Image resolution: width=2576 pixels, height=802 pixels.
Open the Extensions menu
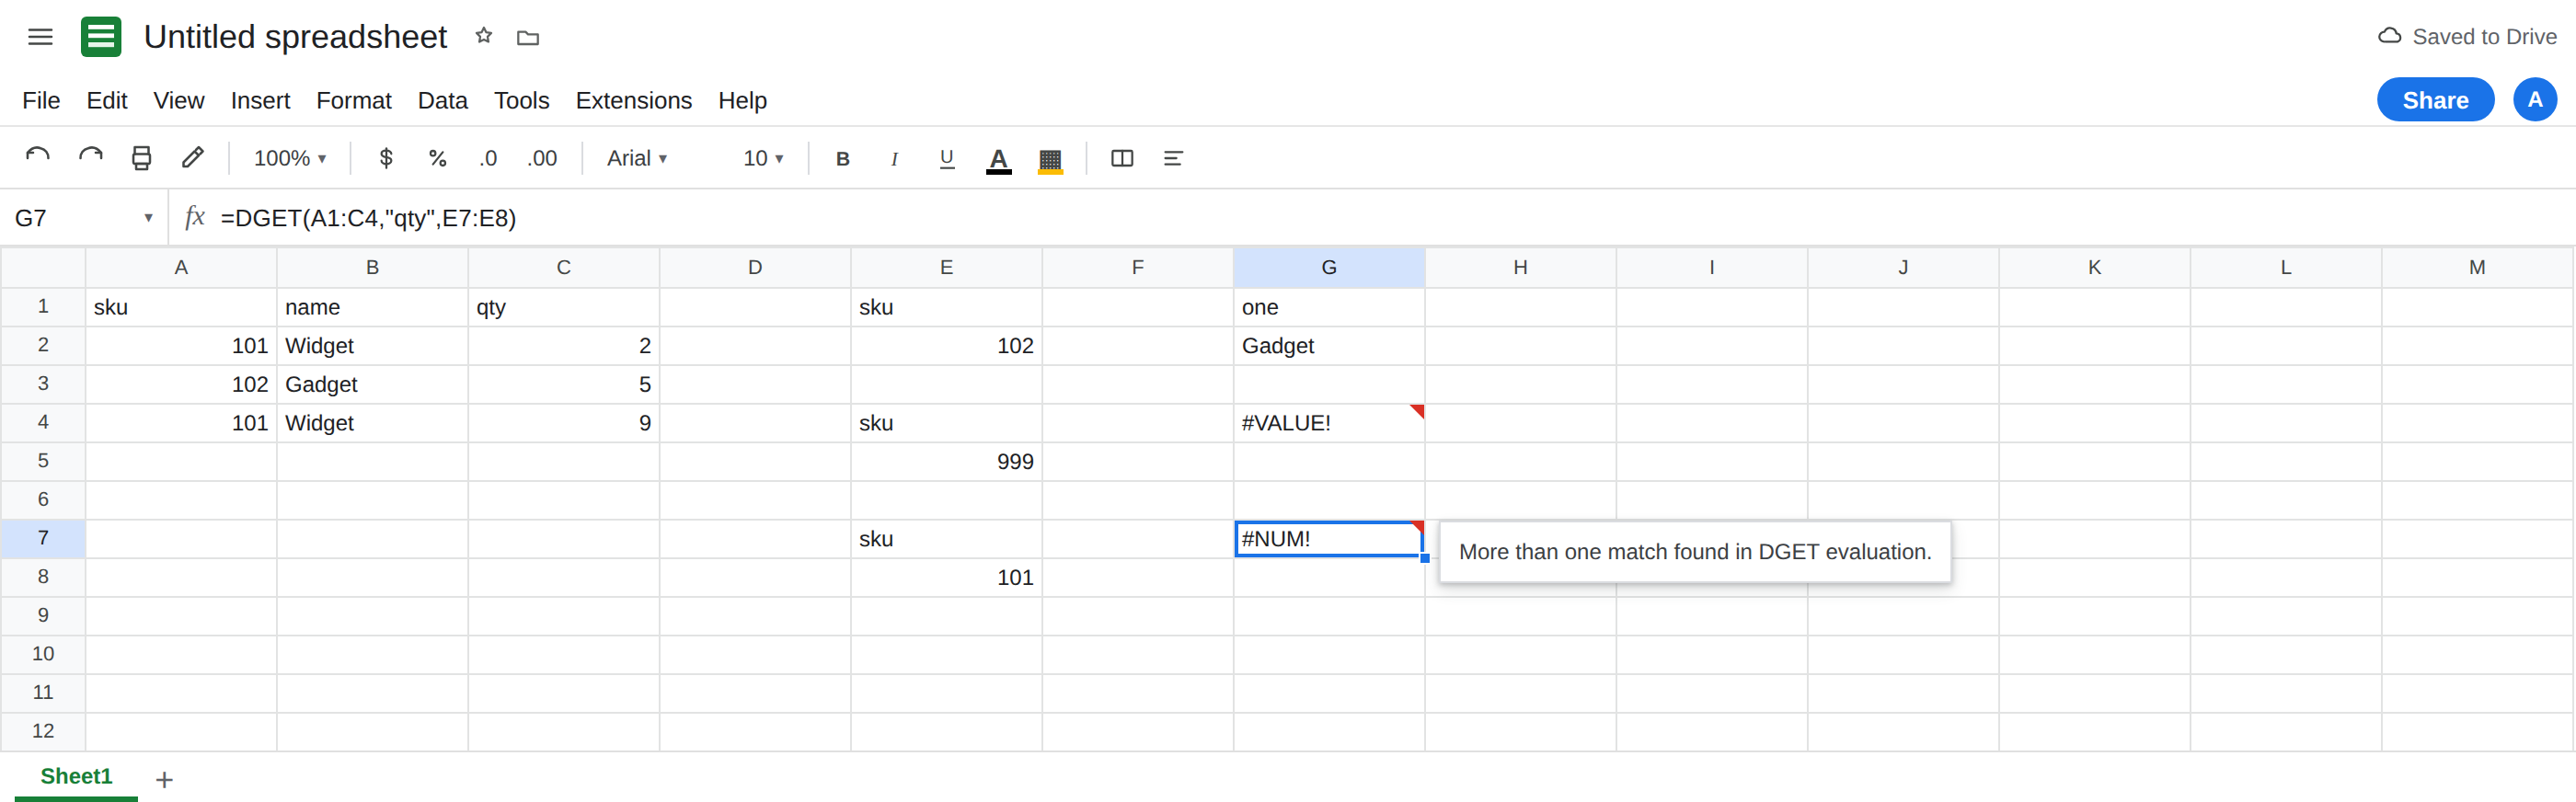point(634,100)
